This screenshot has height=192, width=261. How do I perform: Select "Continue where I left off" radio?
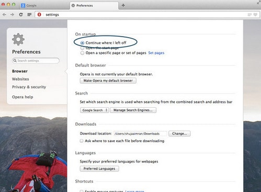tap(82, 43)
